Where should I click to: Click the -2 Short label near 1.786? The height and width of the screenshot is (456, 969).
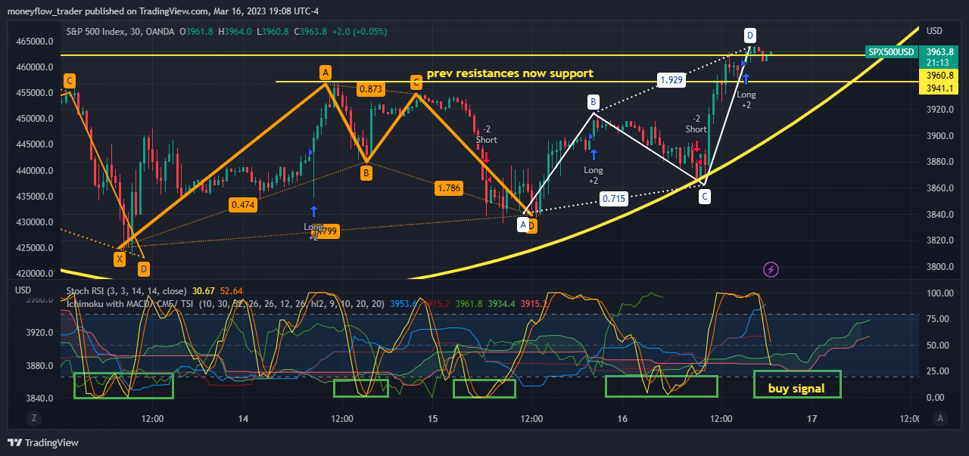point(486,135)
